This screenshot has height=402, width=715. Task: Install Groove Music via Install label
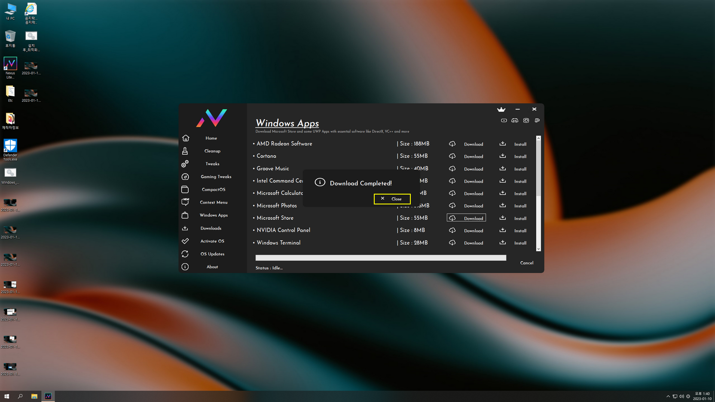pos(520,169)
